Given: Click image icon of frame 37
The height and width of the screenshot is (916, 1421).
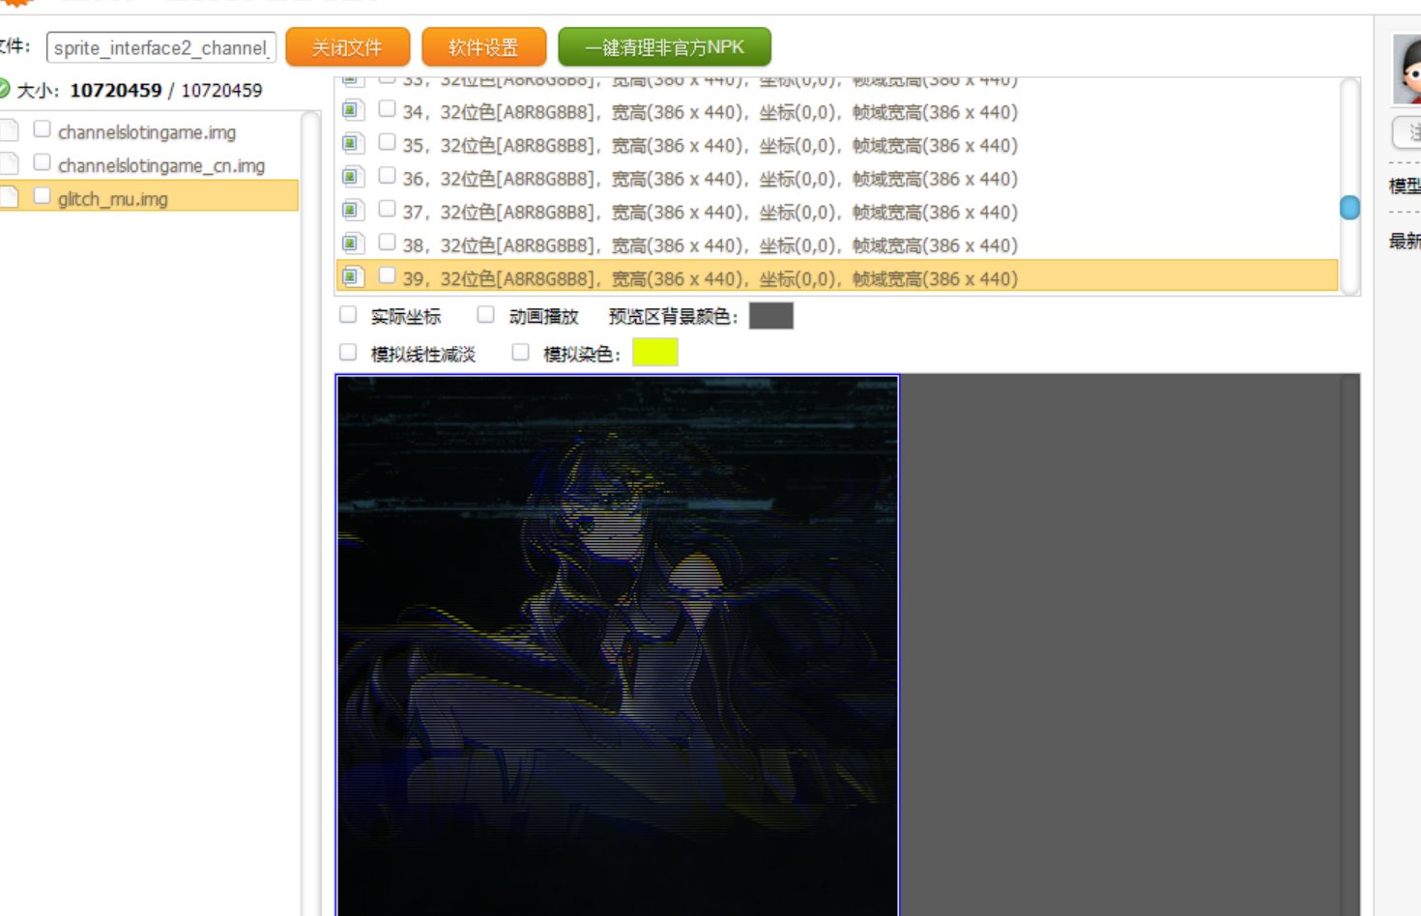Looking at the screenshot, I should (353, 211).
